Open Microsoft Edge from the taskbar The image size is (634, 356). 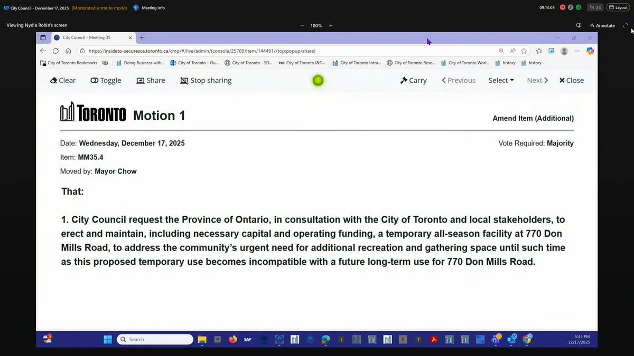coord(326,340)
